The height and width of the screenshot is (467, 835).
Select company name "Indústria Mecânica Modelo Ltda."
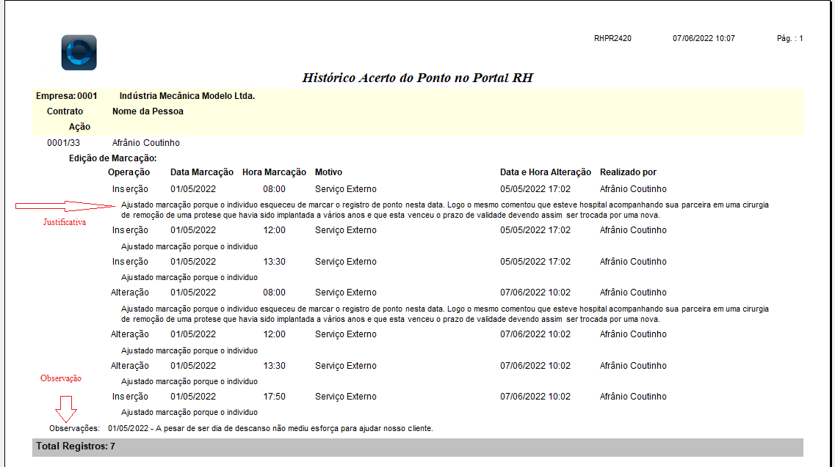[187, 96]
